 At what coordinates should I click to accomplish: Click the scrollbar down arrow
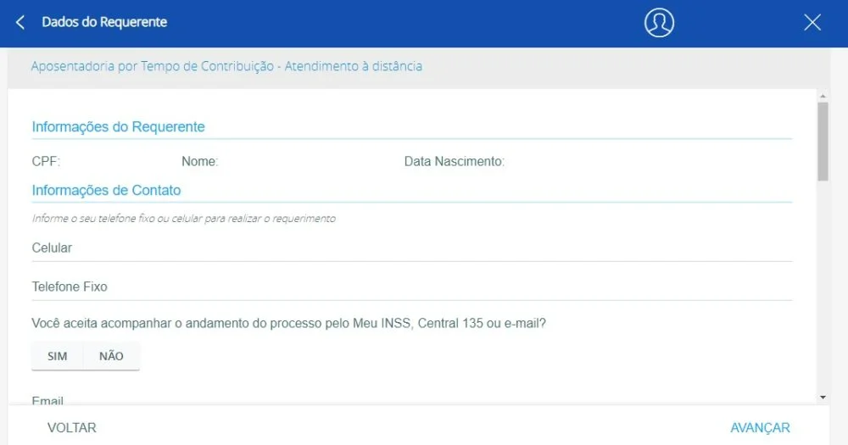(x=823, y=398)
